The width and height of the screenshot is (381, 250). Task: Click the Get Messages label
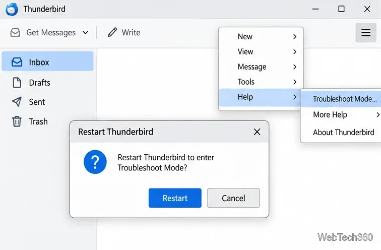[x=51, y=33]
